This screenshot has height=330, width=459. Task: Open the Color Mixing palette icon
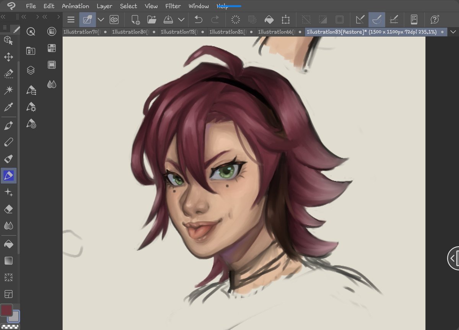(52, 84)
